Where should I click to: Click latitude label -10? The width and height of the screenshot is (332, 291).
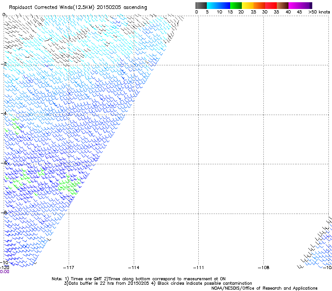(4, 263)
